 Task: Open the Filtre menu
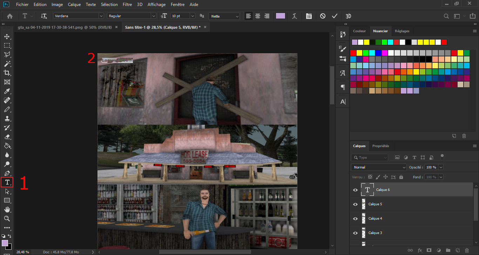point(128,5)
